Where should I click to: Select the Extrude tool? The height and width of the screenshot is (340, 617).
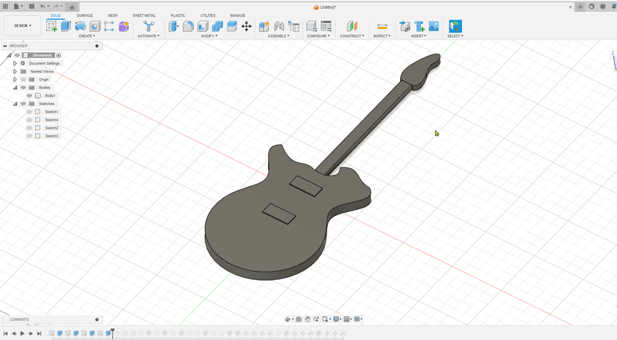[x=66, y=26]
